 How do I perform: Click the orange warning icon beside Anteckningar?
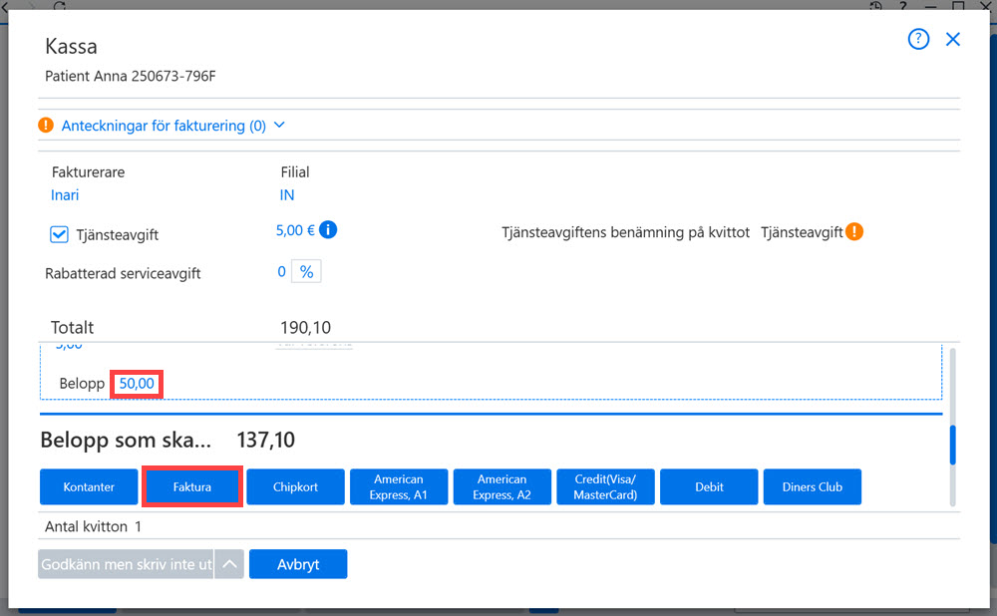(x=46, y=125)
